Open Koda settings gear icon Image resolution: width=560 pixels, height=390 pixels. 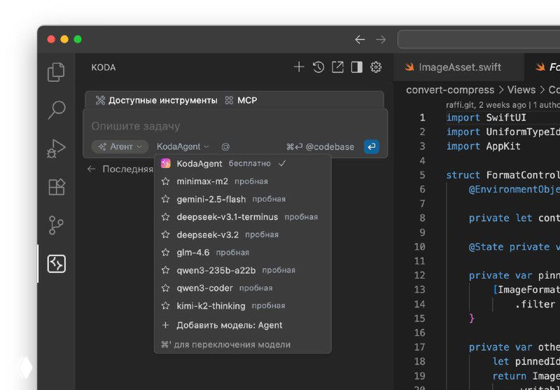pyautogui.click(x=376, y=67)
